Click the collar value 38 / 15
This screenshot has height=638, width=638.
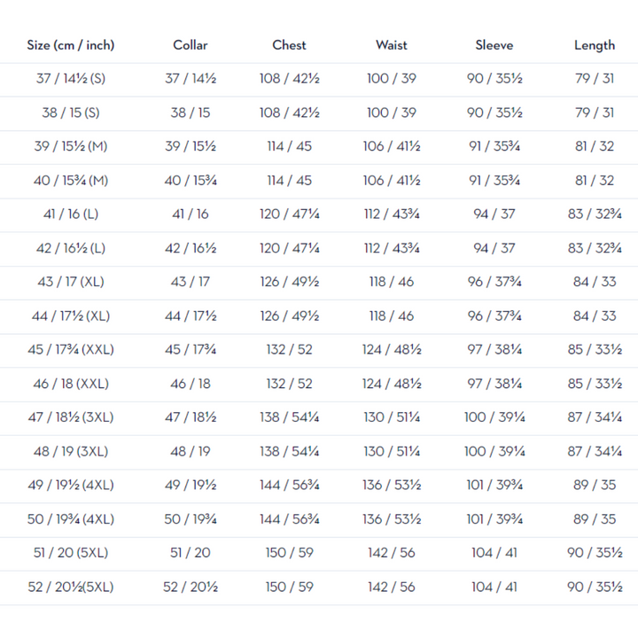point(191,113)
